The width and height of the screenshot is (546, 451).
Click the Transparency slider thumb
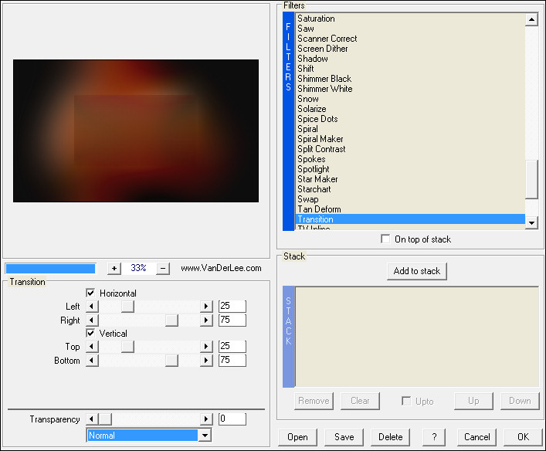point(105,419)
